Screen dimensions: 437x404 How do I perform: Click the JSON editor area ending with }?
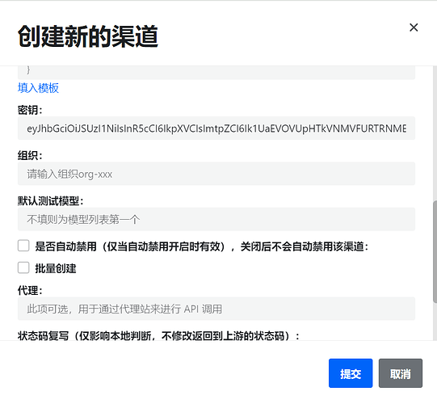(x=216, y=73)
